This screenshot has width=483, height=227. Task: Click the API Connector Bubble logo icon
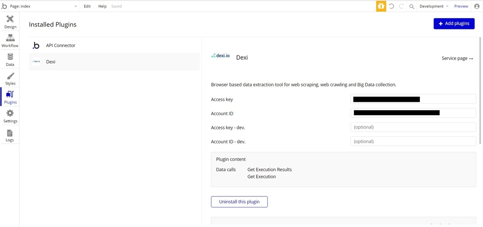pos(36,45)
